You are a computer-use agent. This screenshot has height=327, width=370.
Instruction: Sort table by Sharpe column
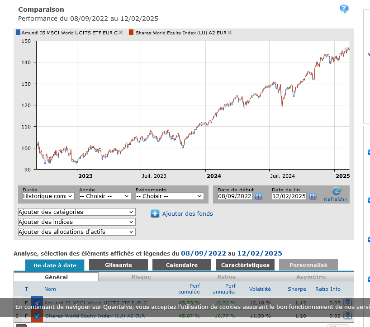click(x=297, y=289)
